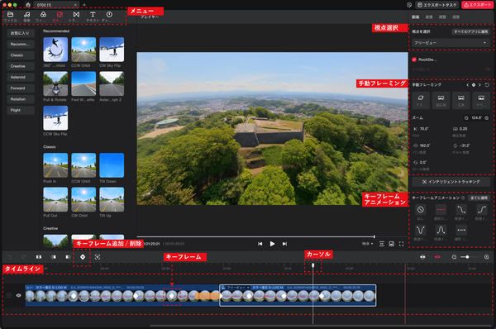Click the timeline playhead cursor handle

(312, 265)
